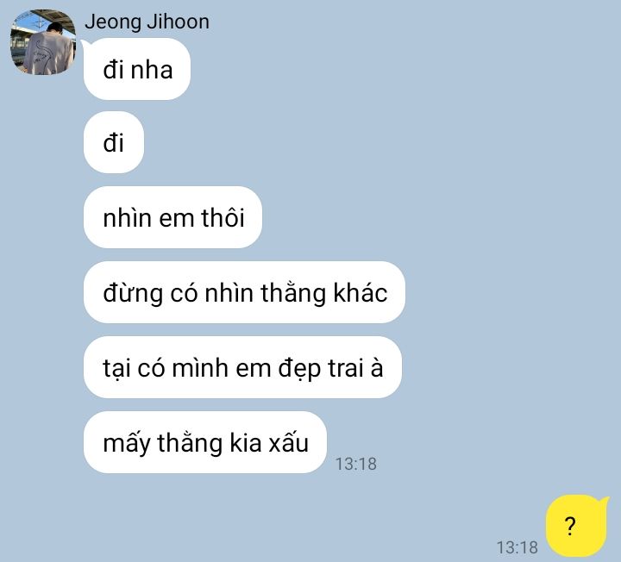Viewport: 621px width, 562px height.
Task: Click the question mark inside the yellow bubble
Action: pyautogui.click(x=570, y=527)
